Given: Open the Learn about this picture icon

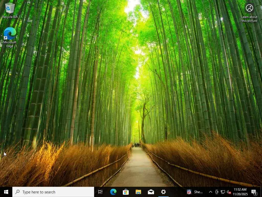Looking at the screenshot, I should coord(249,13).
